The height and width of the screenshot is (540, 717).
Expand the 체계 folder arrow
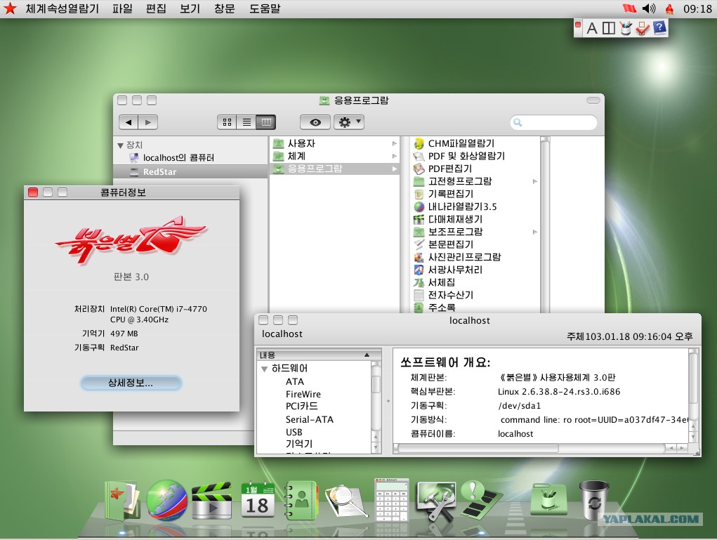click(394, 157)
